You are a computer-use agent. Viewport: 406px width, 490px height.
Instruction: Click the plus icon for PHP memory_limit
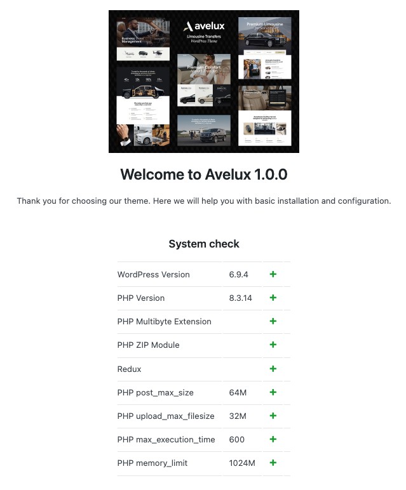click(273, 463)
